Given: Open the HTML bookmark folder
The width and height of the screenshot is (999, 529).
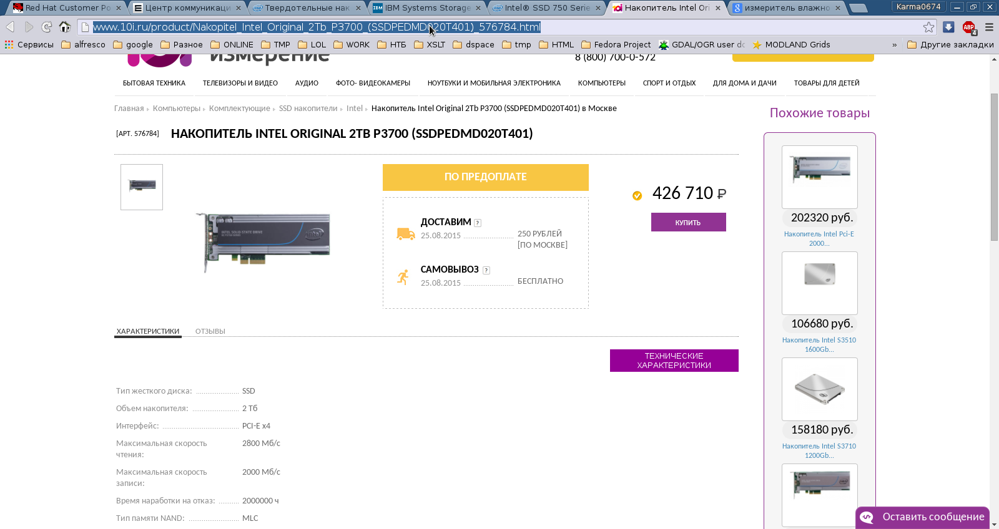Looking at the screenshot, I should click(x=556, y=44).
